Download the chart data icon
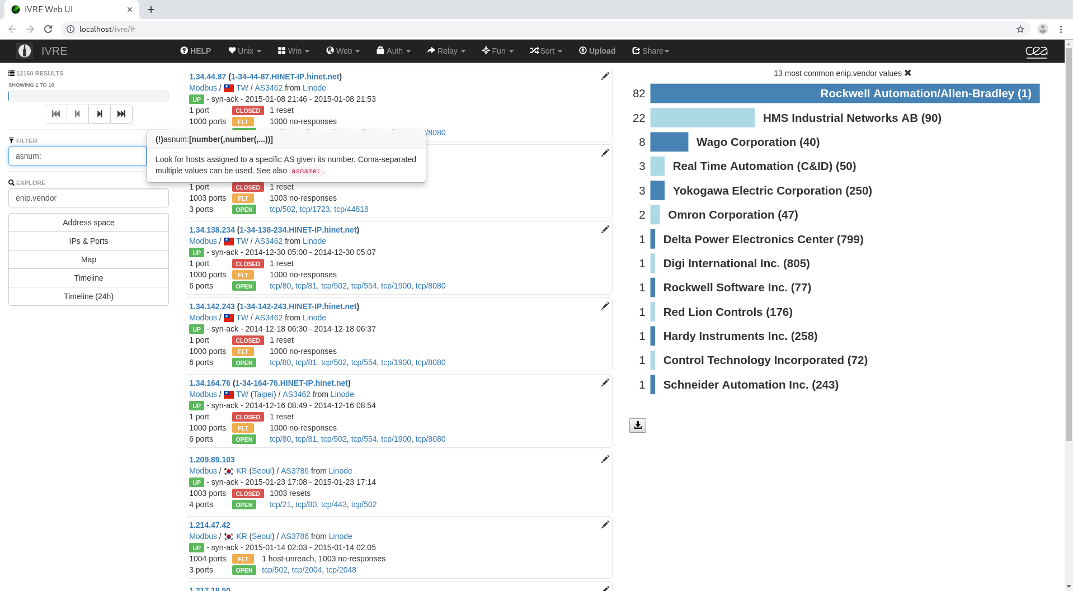 [x=638, y=425]
